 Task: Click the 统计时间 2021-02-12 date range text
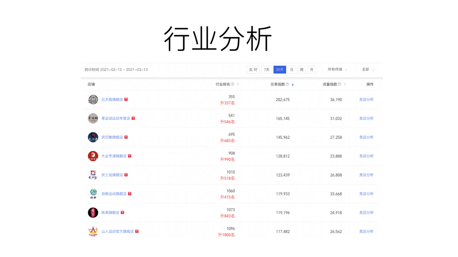click(x=116, y=70)
